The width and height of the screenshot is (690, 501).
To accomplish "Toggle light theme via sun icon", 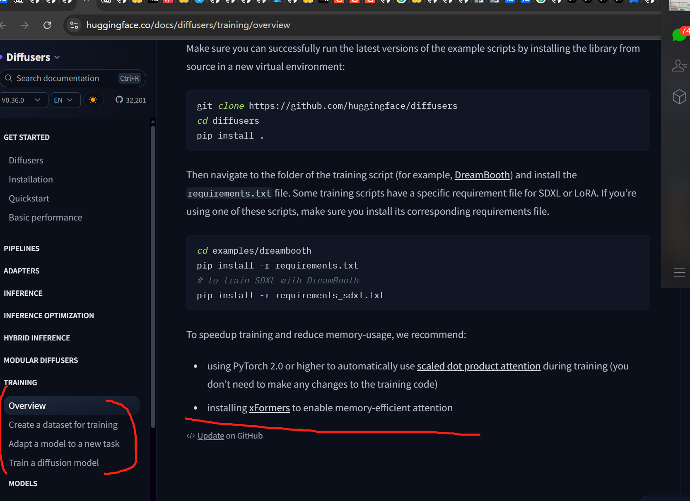I will point(93,100).
